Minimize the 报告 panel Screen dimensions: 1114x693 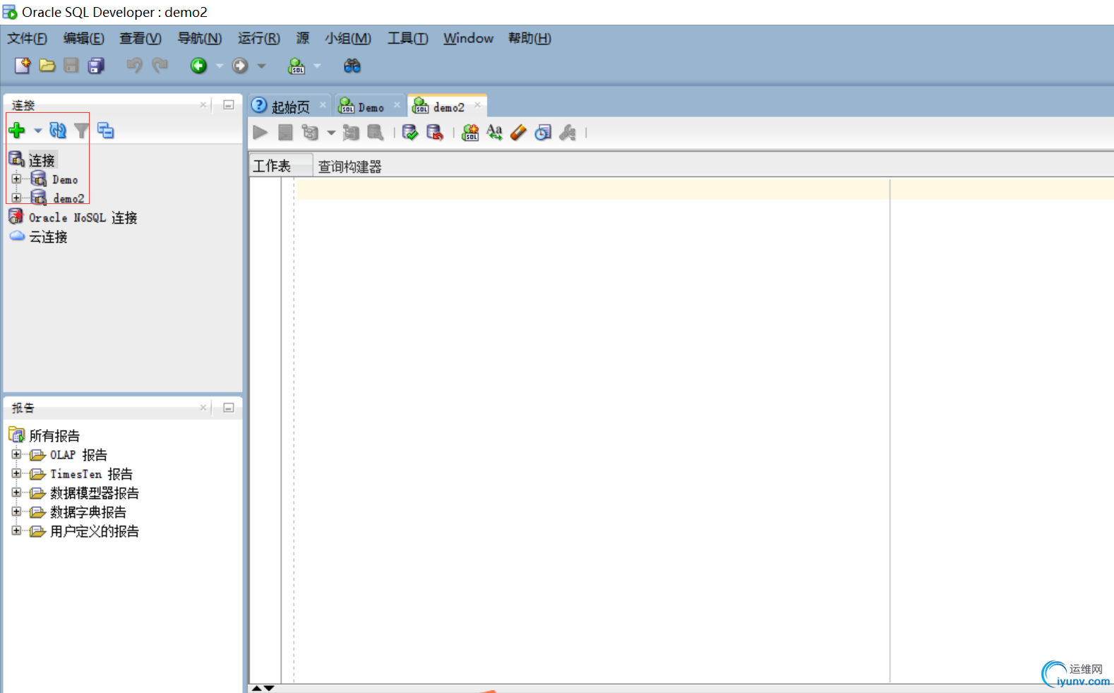[x=229, y=407]
